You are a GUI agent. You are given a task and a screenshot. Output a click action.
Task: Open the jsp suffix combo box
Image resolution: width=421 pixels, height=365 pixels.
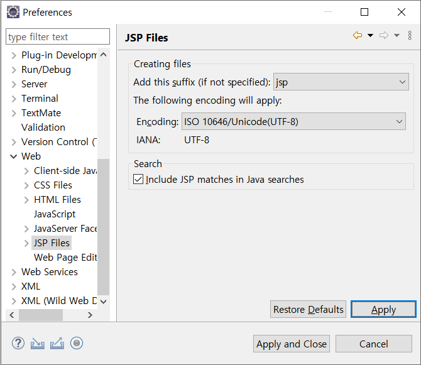pyautogui.click(x=341, y=82)
